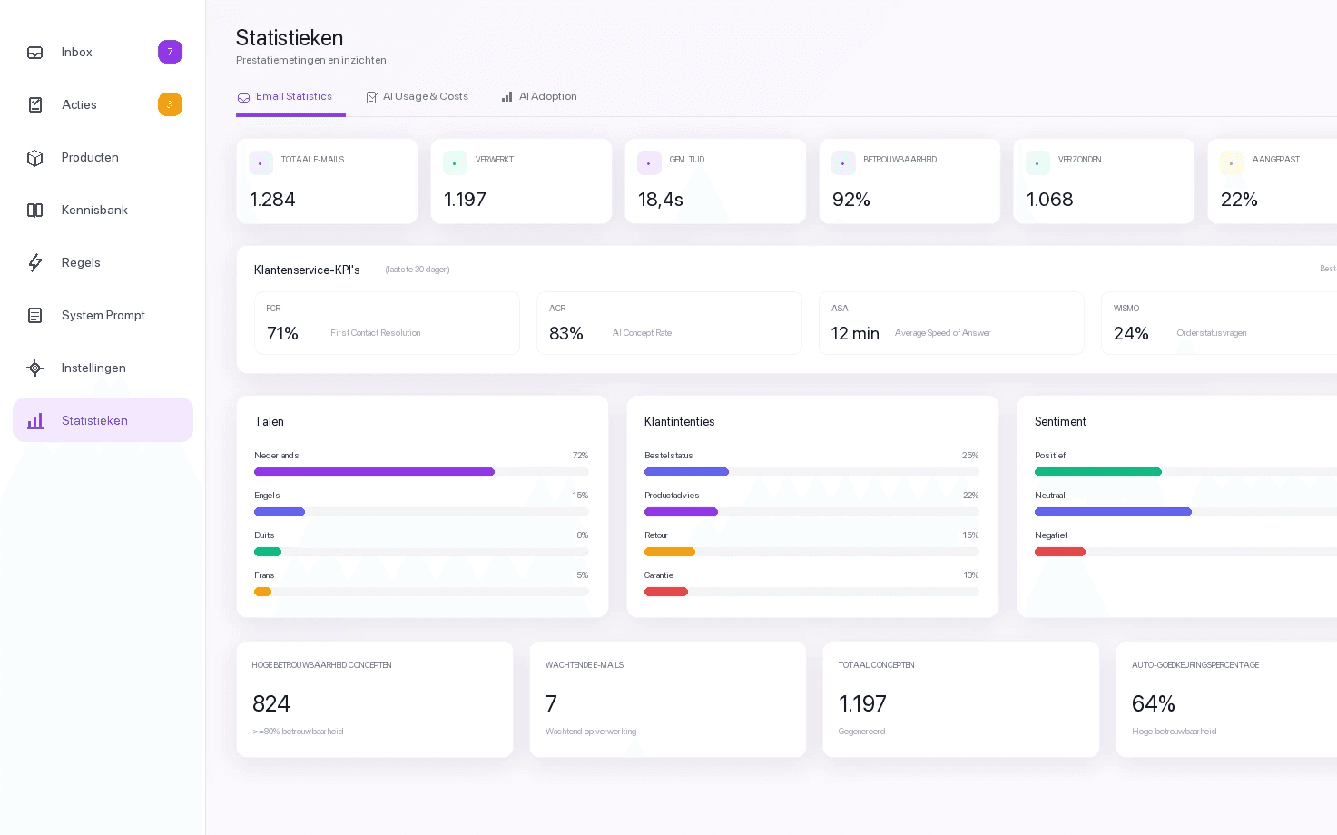Click the Totaal E-mails stat card
The width and height of the screenshot is (1337, 835).
coord(327,182)
